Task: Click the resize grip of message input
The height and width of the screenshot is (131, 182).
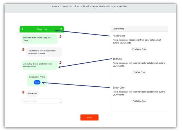Action: [x=61, y=102]
